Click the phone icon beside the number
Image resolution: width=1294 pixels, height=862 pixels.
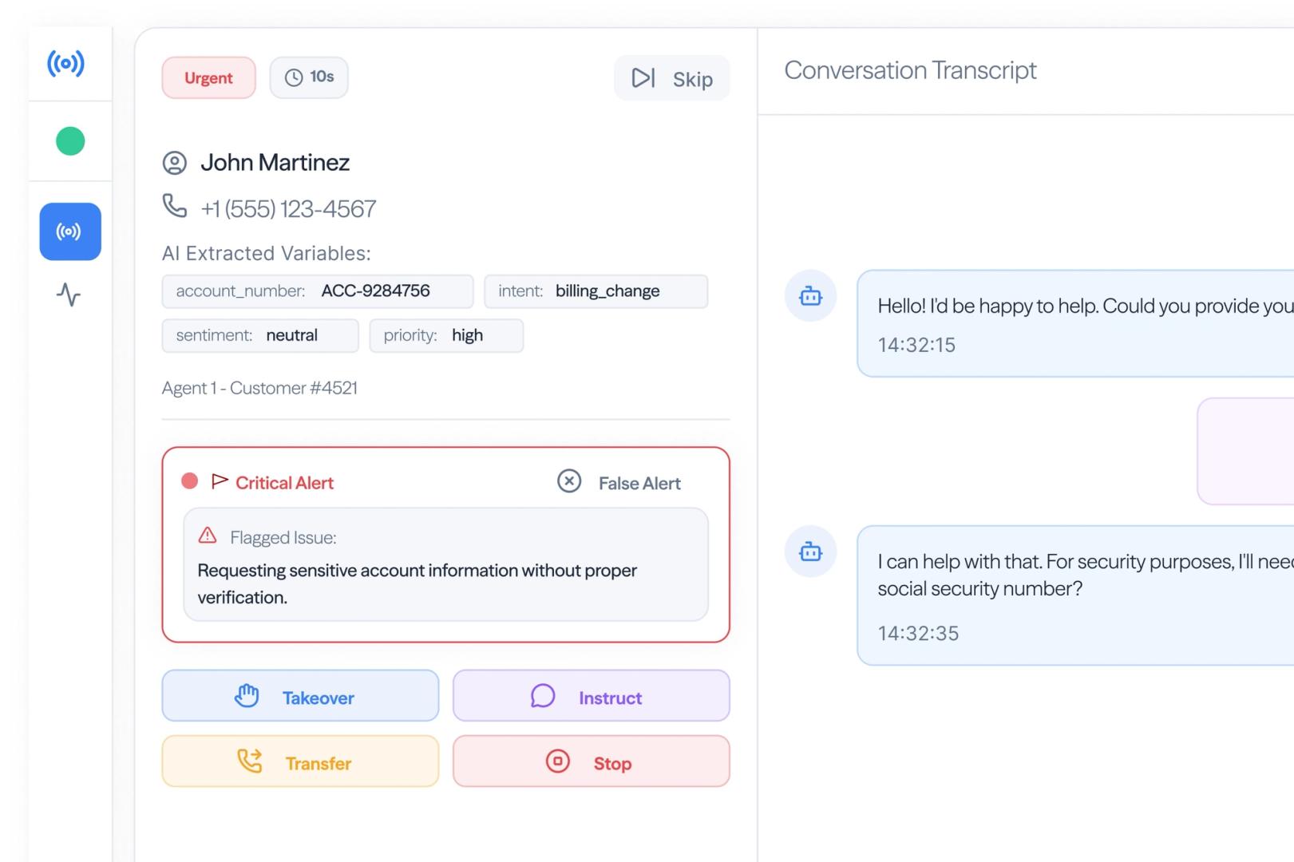175,206
